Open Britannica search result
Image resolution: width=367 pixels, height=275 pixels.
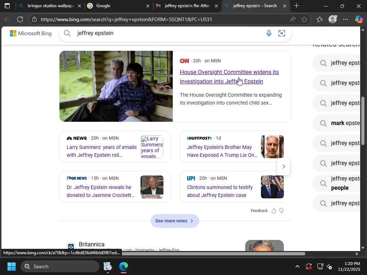pos(91,244)
